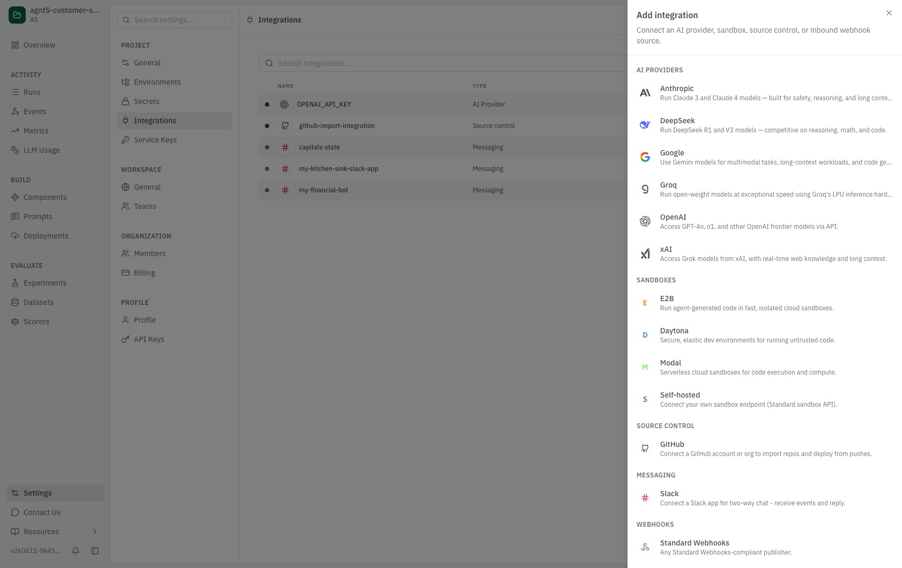Click the GitHub octocat icon in panel

click(645, 449)
